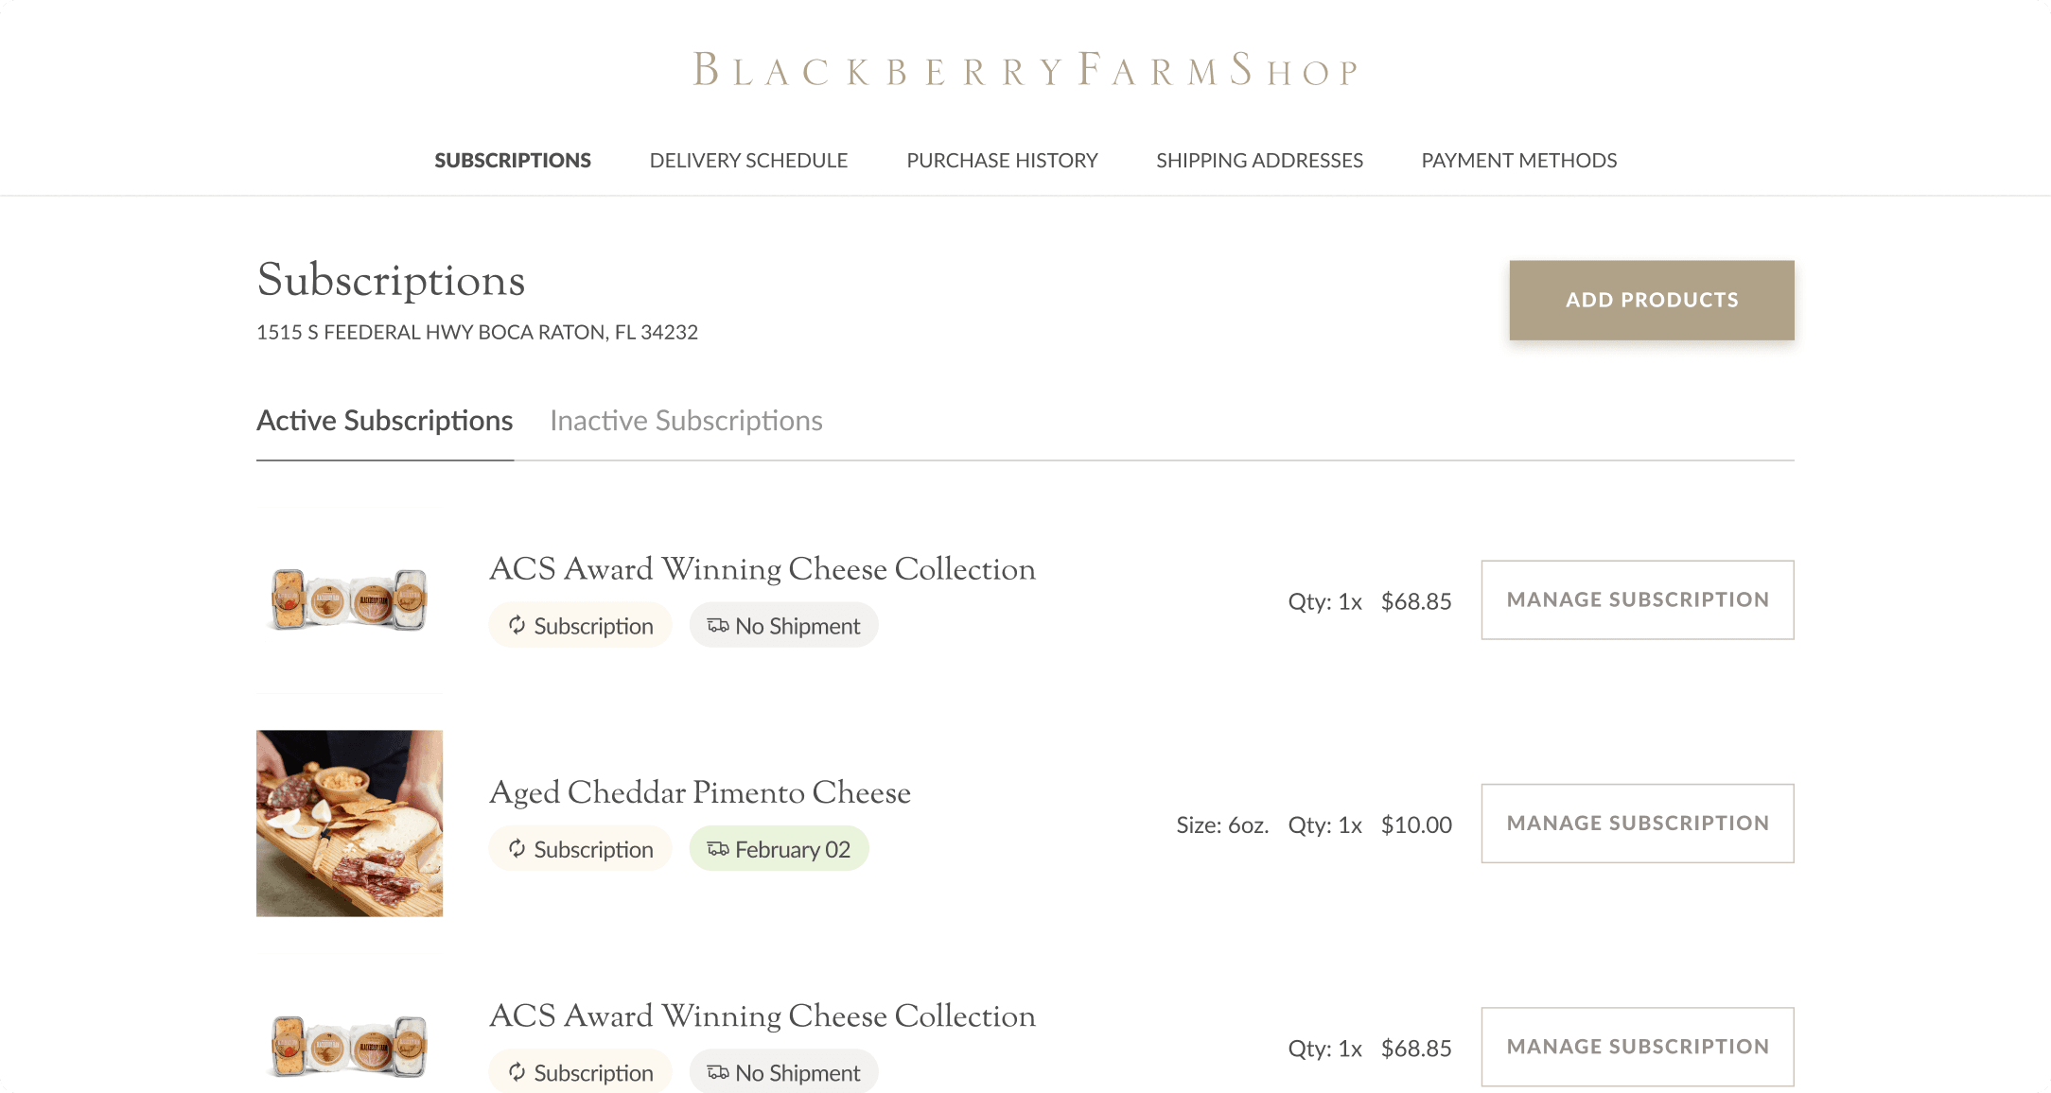
Task: Click the refresh icon on Aged Cheddar Subscription badge
Action: click(x=517, y=848)
